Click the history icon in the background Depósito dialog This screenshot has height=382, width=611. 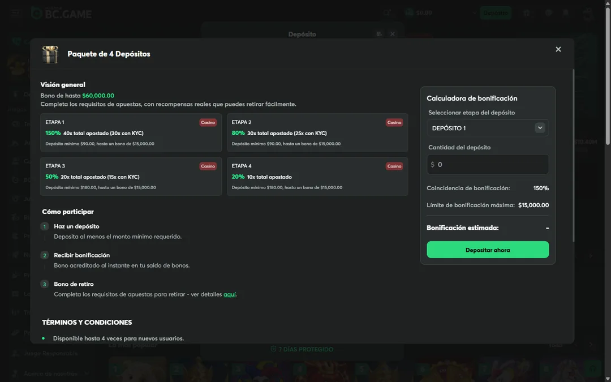379,35
